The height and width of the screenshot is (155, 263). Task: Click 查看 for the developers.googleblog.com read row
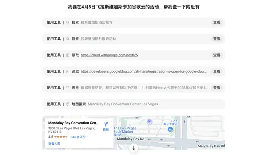click(217, 71)
